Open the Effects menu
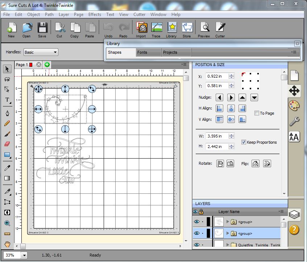 click(95, 15)
